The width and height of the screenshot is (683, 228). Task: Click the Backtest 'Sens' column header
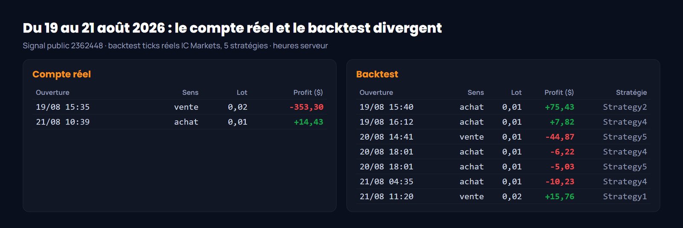[x=476, y=92]
